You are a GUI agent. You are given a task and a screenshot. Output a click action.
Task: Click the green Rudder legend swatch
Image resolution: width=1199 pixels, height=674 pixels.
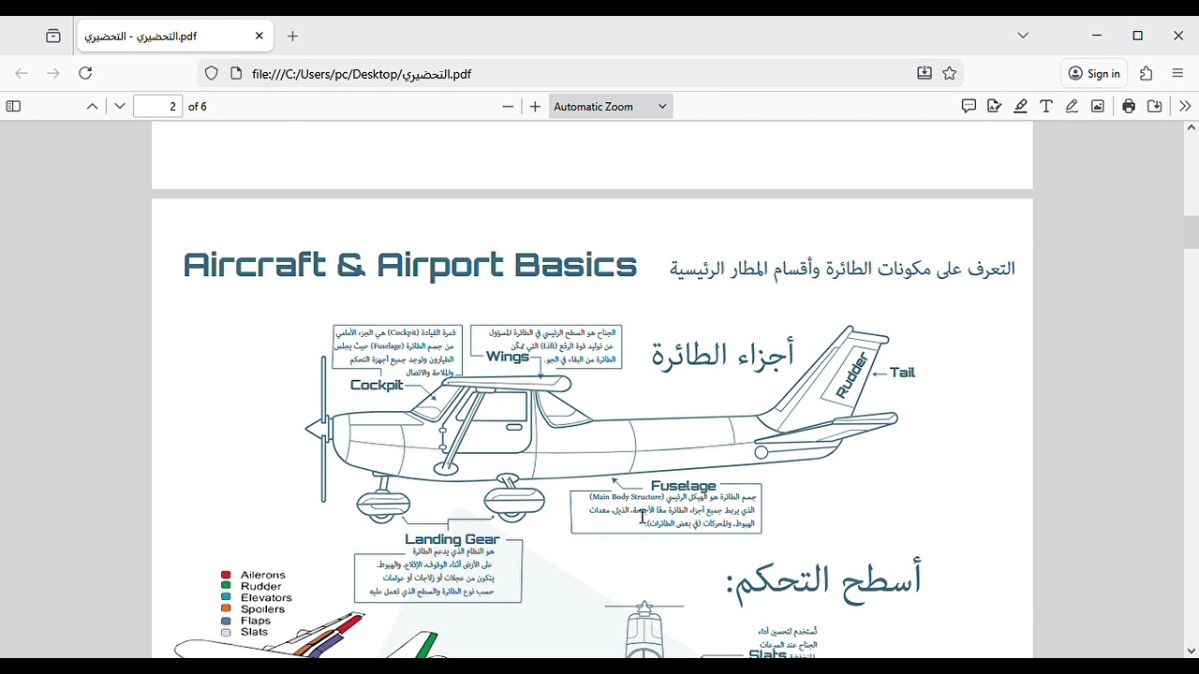coord(226,586)
